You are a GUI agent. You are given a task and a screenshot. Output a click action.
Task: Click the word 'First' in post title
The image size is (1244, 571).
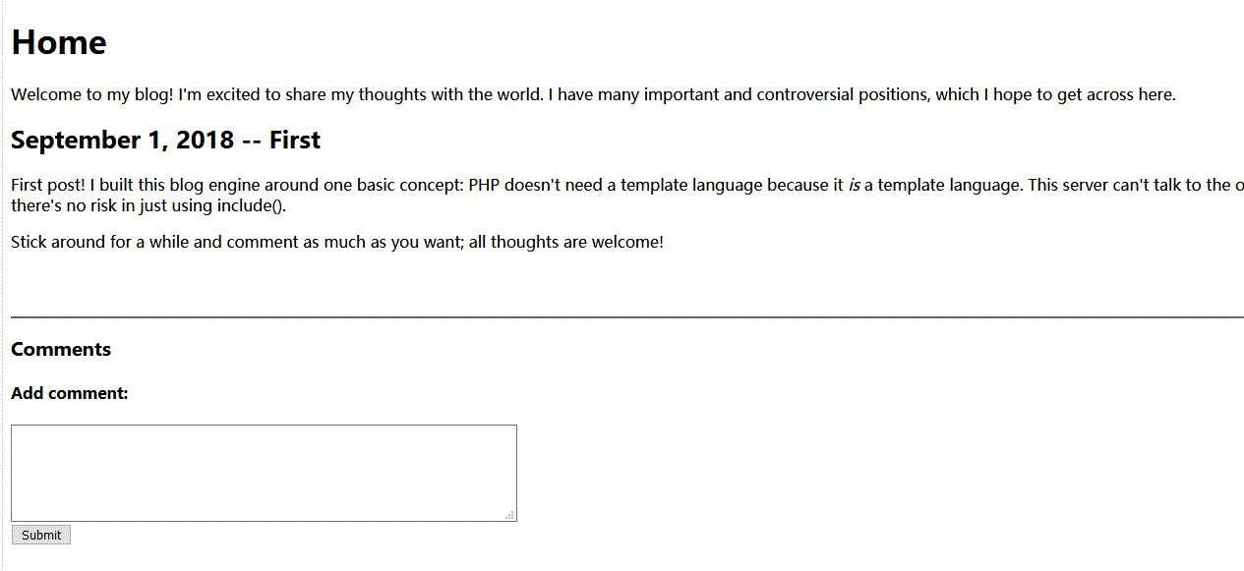[295, 141]
